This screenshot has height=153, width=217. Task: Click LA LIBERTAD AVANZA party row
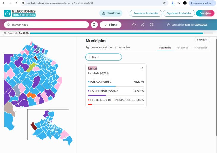pyautogui.click(x=116, y=91)
